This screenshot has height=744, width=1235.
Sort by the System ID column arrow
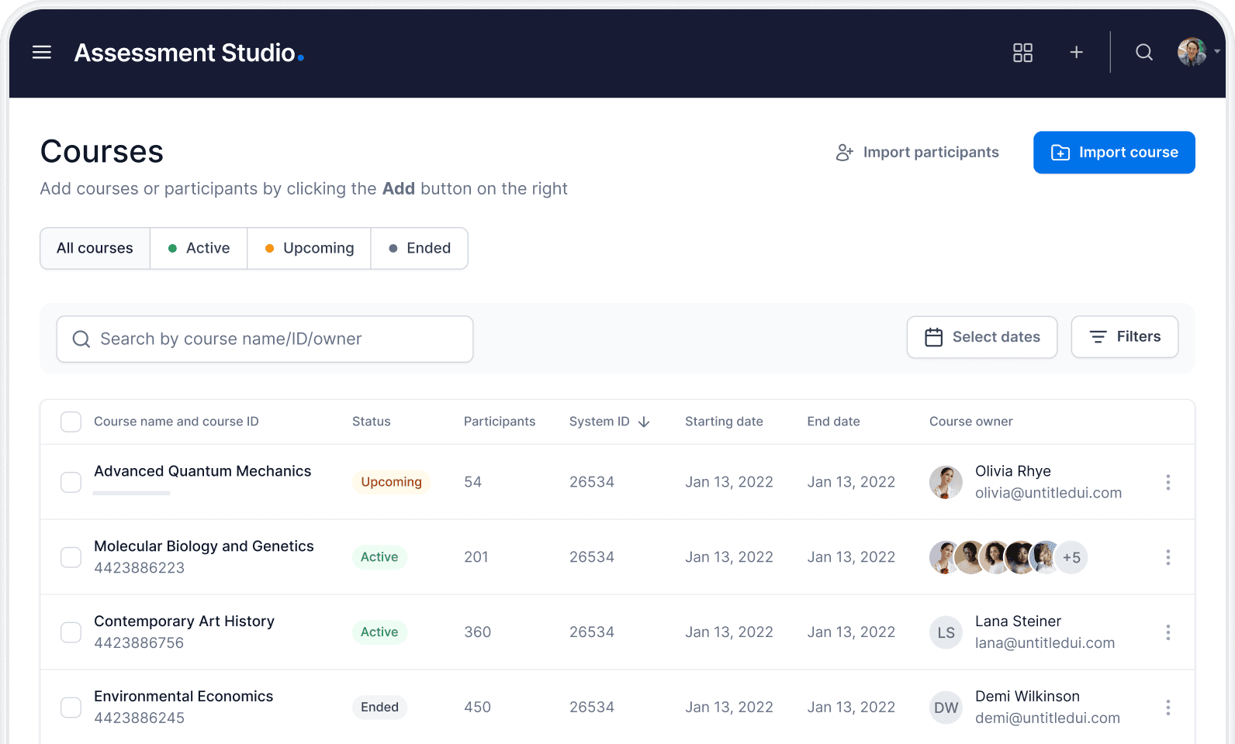[x=644, y=422]
